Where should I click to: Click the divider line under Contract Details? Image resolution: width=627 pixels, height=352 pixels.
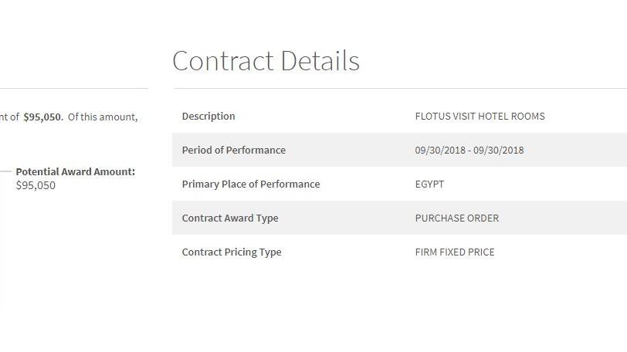coord(400,88)
